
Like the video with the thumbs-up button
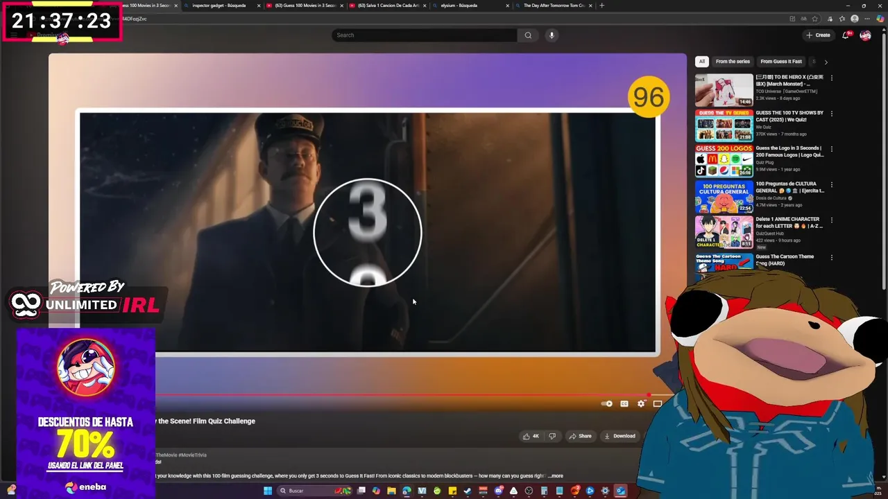click(531, 436)
